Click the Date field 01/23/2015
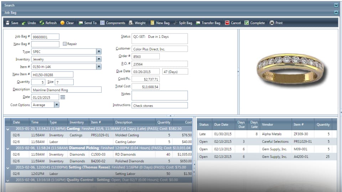This screenshot has width=342, height=192. (x=45, y=97)
